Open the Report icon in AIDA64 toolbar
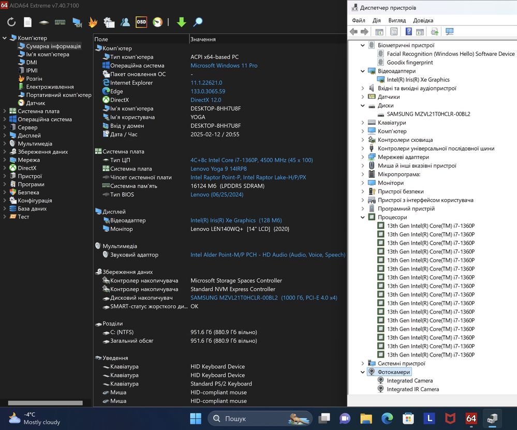 [28, 22]
